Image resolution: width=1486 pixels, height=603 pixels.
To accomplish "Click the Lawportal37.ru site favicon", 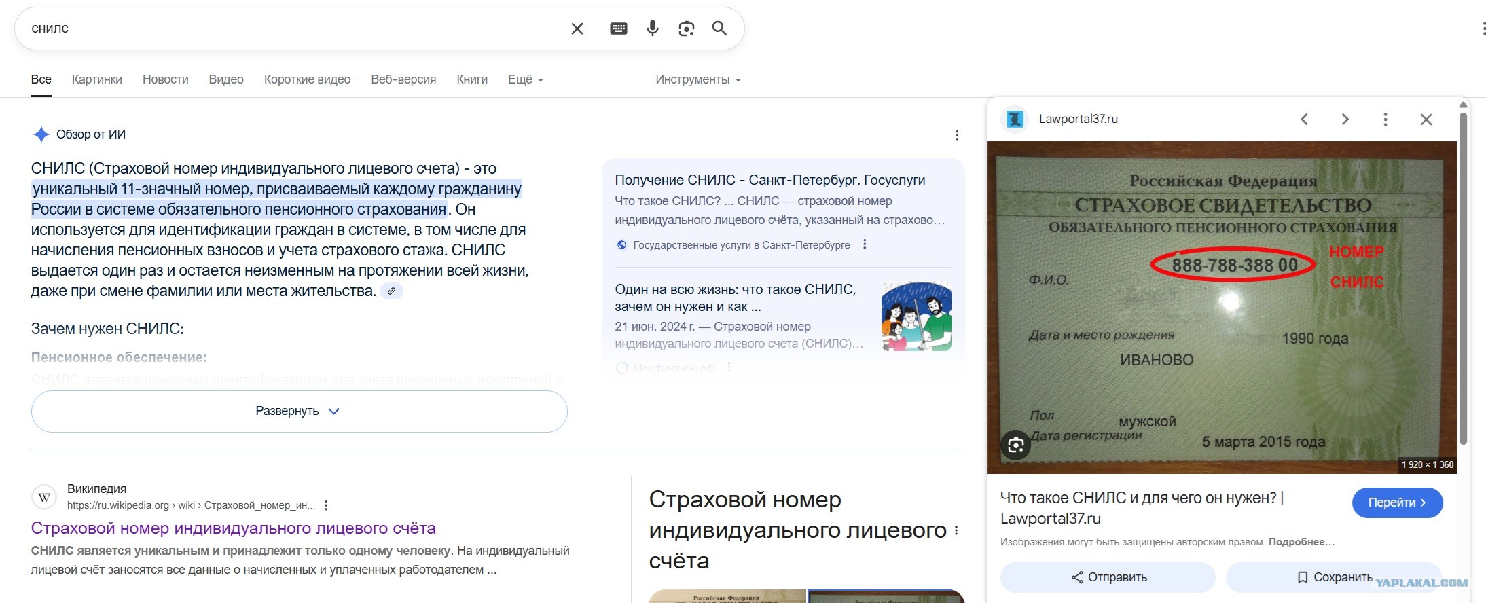I will coord(1015,120).
